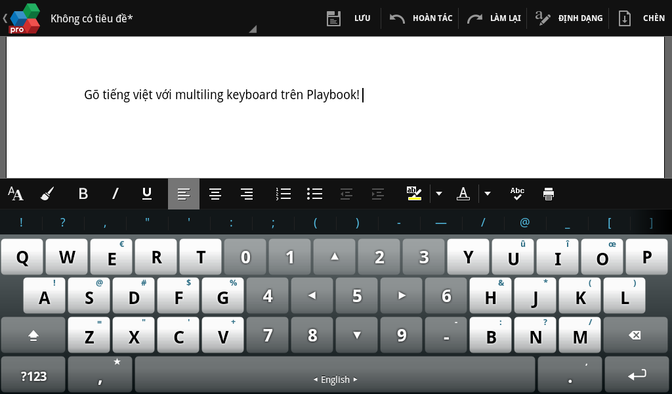Tap the exclamation mark in symbol row
The height and width of the screenshot is (394, 672).
click(21, 223)
